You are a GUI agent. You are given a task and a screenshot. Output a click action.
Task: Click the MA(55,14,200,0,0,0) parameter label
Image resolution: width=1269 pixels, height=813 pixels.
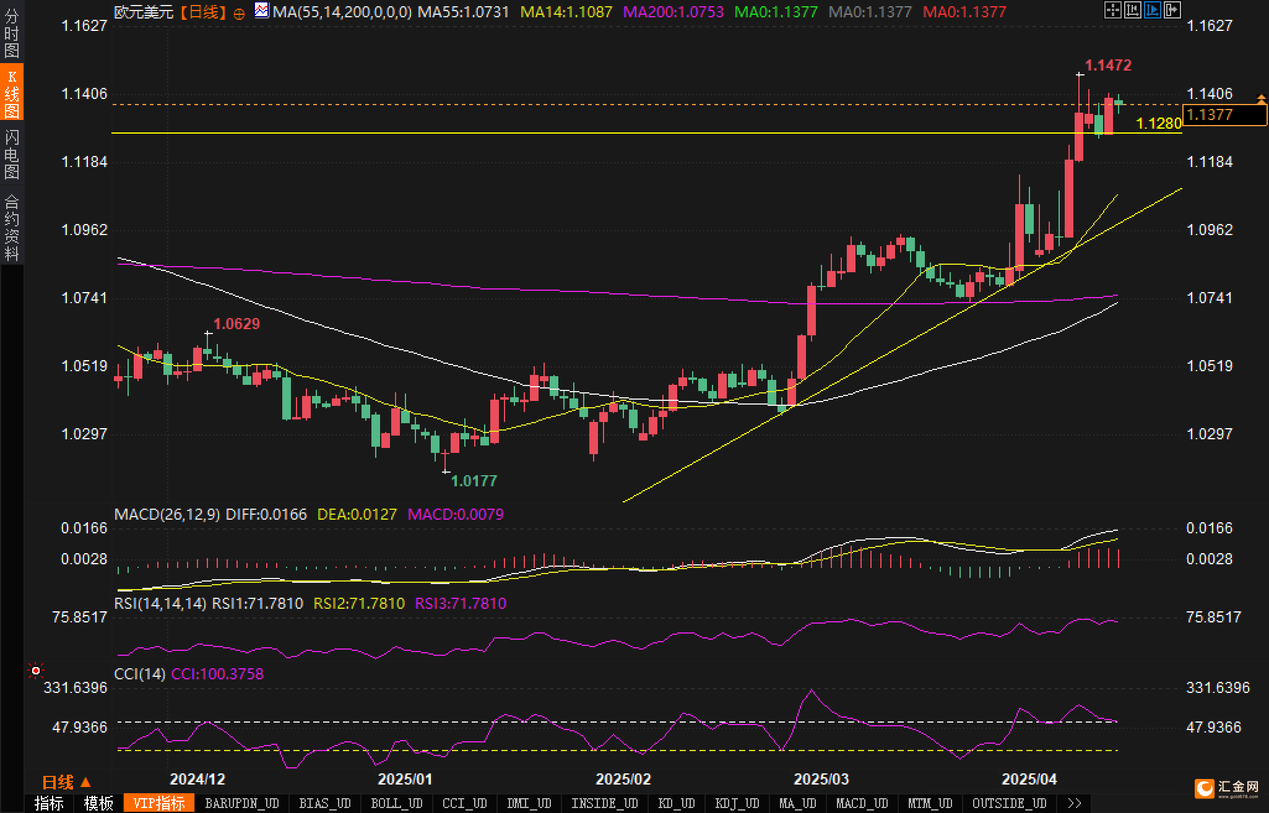click(342, 12)
